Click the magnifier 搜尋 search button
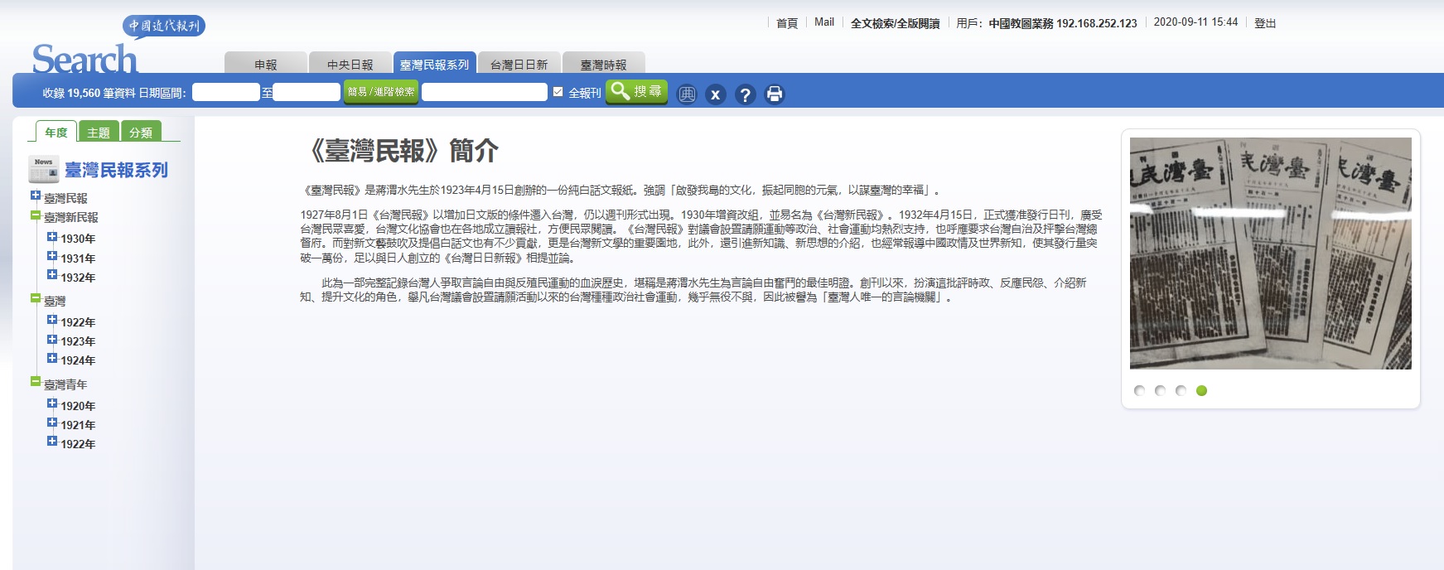 point(636,92)
